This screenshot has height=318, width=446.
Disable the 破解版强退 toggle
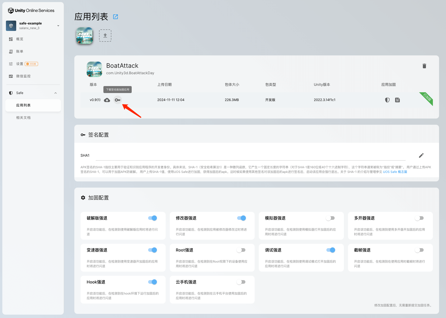click(153, 218)
